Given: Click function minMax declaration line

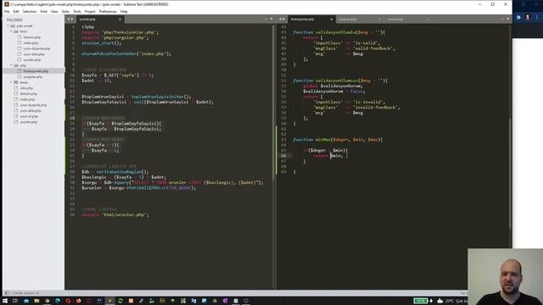Looking at the screenshot, I should tap(338, 140).
